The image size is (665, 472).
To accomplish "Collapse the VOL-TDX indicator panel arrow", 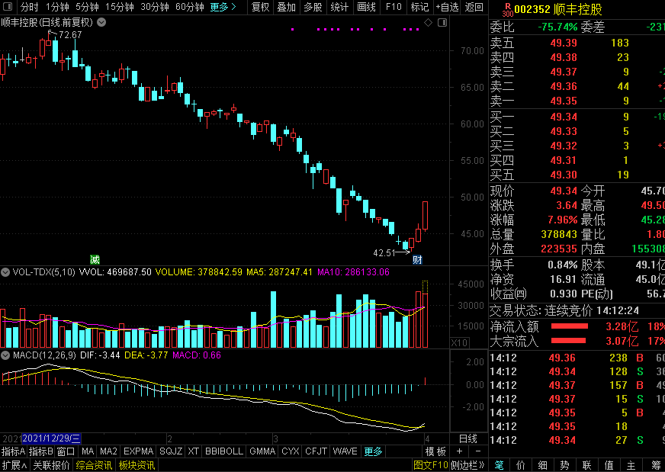I will [5, 272].
